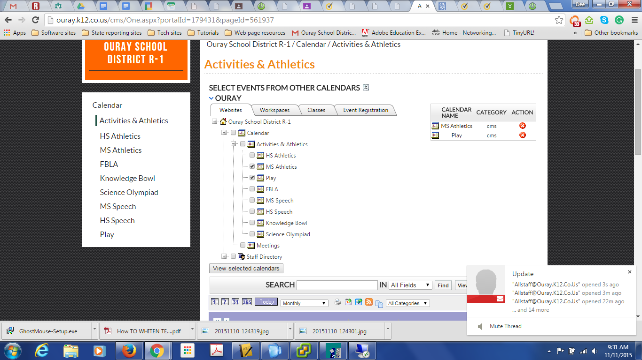Open the Monthly view dropdown
This screenshot has height=360, width=642.
coord(304,303)
